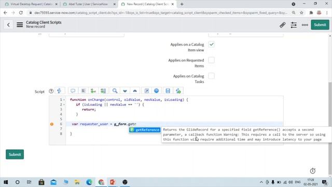
Task: Switch to Abel Tuter User ServiceNow tab
Action: click(x=88, y=4)
